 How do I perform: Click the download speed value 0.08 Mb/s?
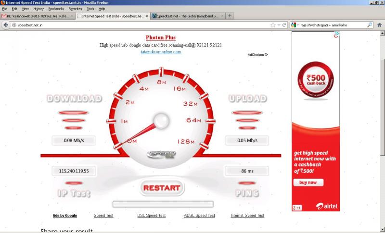tap(74, 141)
